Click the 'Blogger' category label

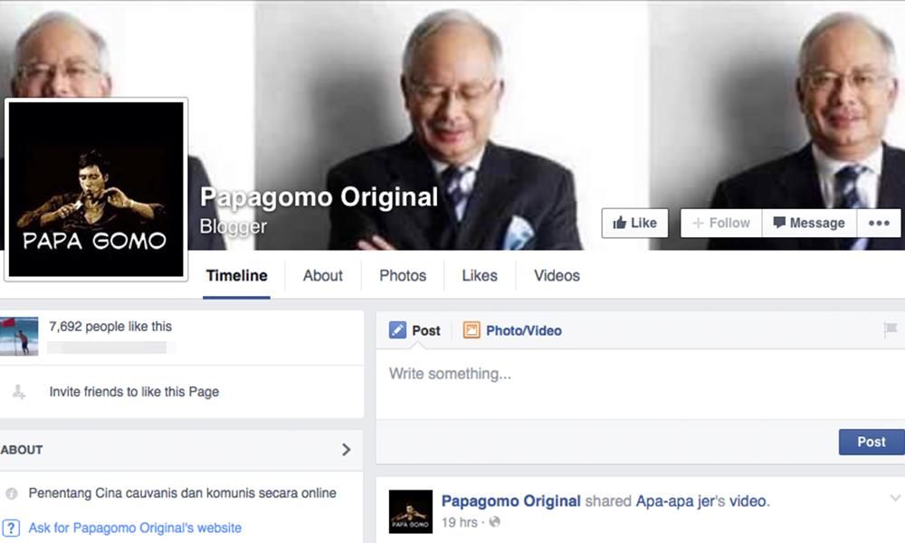coord(233,226)
